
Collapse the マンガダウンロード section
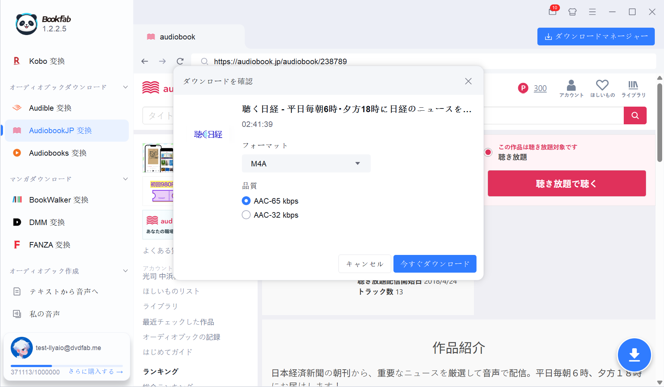(x=125, y=179)
